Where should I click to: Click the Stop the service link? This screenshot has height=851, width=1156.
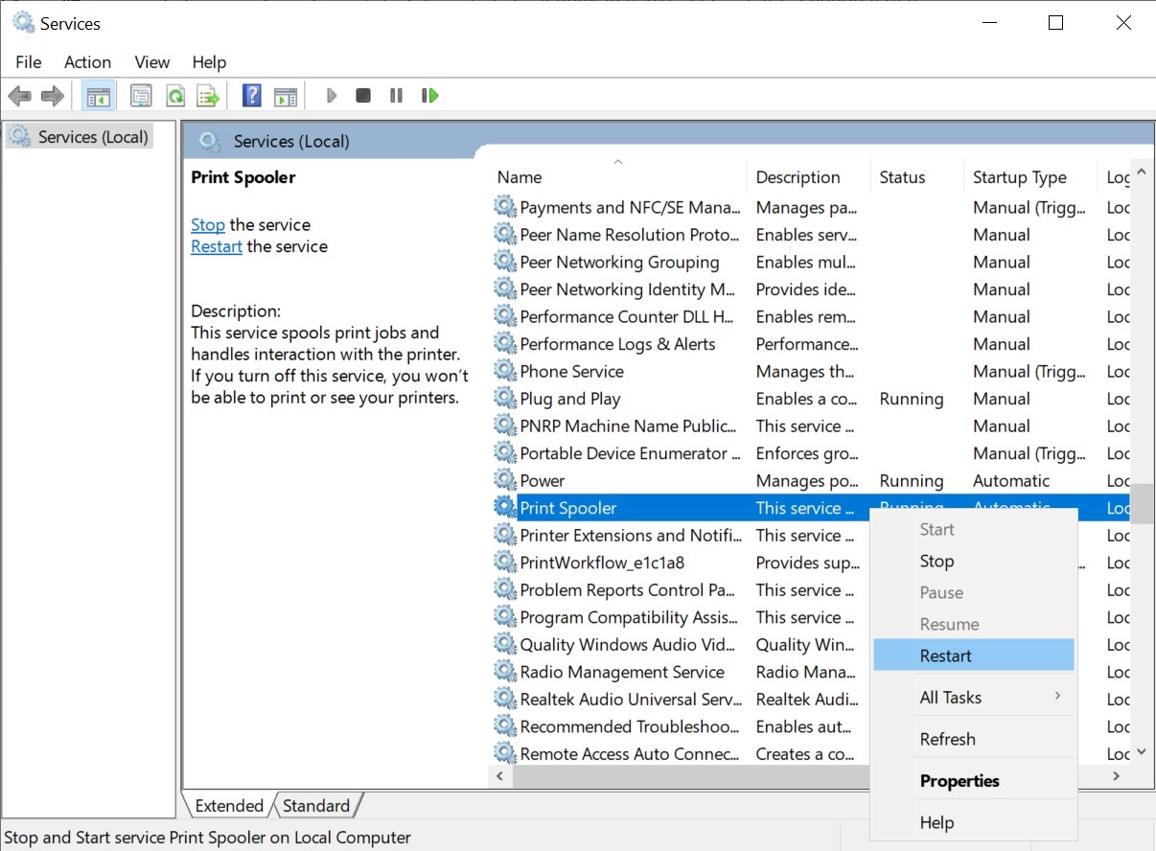pos(208,225)
